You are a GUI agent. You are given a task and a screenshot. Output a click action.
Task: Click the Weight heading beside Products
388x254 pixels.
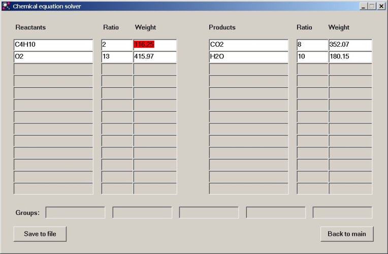[x=339, y=27]
